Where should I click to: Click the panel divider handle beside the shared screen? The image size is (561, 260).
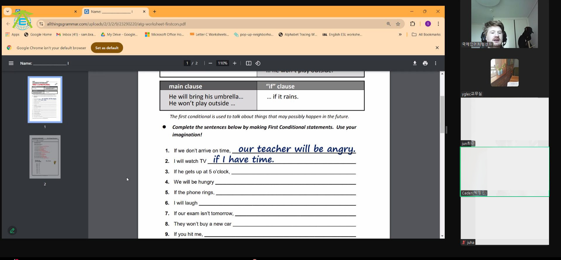(446, 130)
